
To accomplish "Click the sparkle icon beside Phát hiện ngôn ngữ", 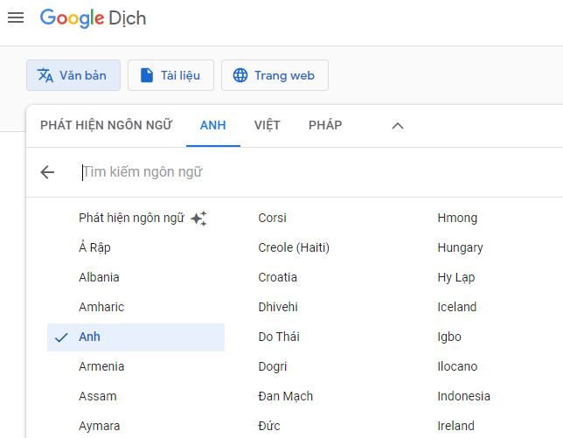I will 198,219.
